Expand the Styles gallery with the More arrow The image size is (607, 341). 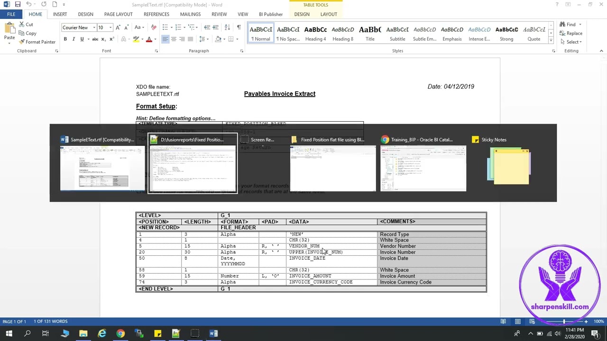coord(551,42)
